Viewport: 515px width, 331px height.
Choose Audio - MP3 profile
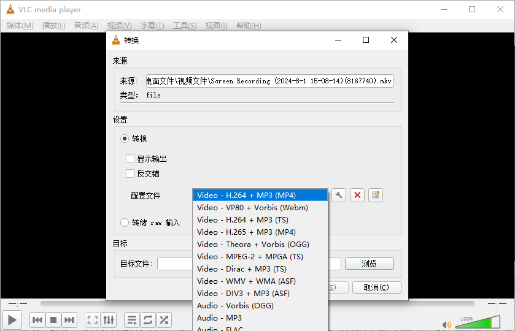260,318
